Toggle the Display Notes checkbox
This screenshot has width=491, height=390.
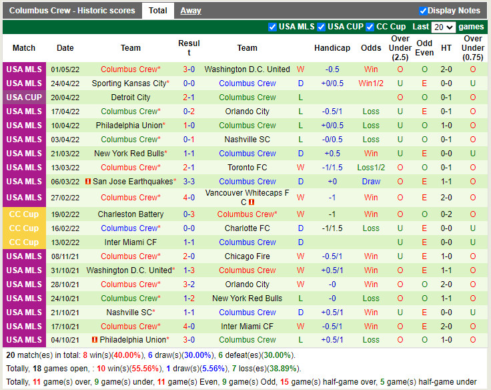point(423,11)
